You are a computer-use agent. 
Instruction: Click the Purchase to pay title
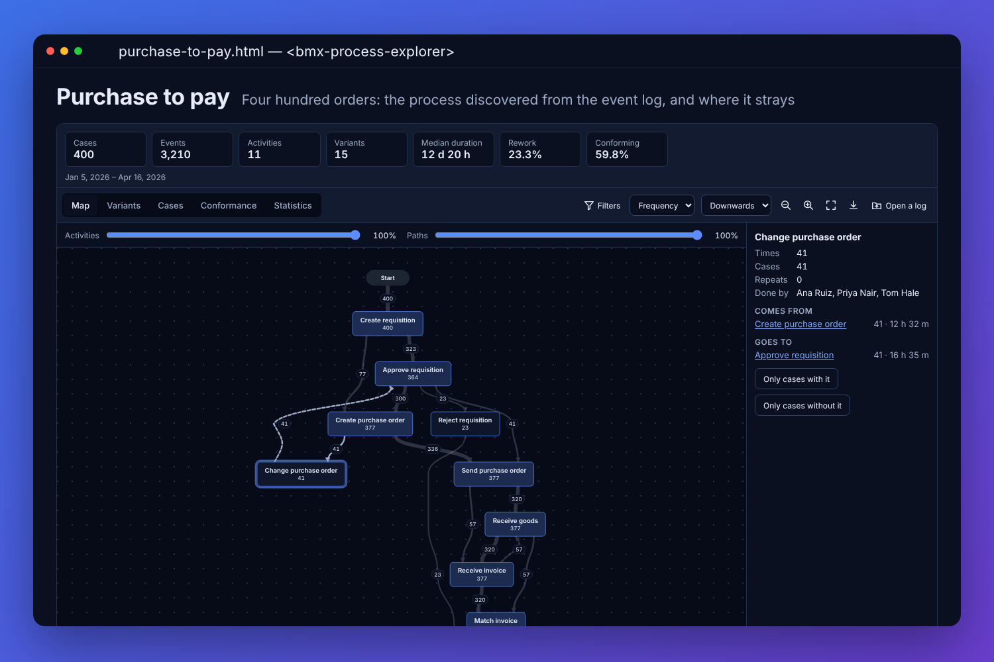click(x=143, y=97)
